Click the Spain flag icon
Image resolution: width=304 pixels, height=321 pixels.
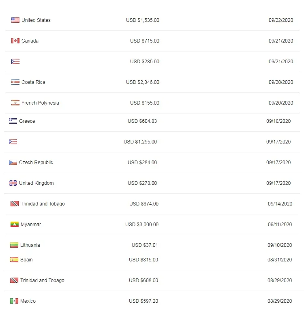click(x=14, y=260)
